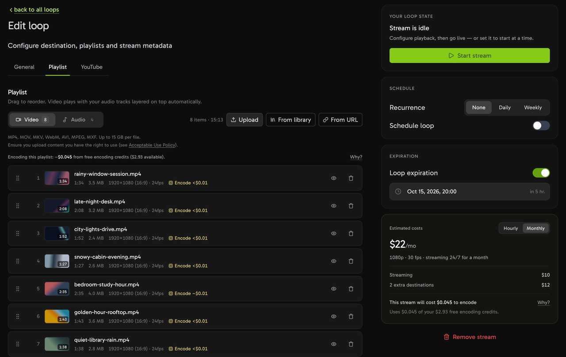
Task: Select the Video items tab
Action: (x=32, y=120)
